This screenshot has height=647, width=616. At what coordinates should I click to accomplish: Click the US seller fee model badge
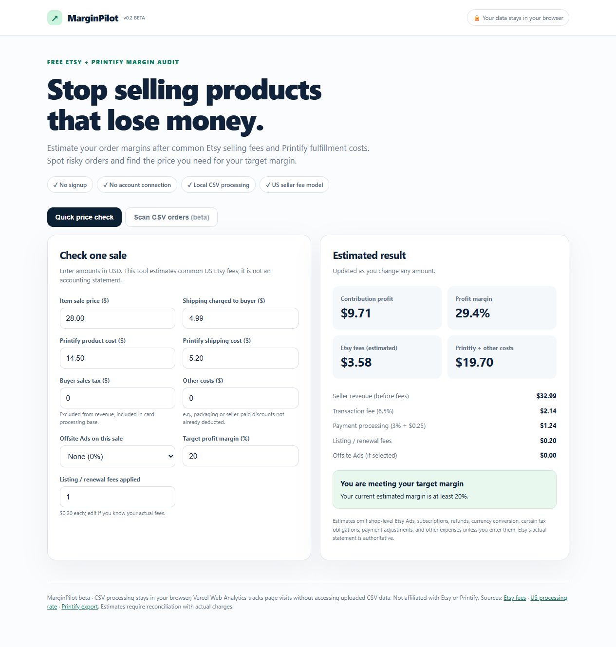pyautogui.click(x=294, y=185)
